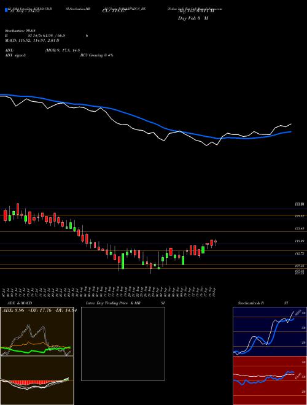The image size is (307, 405).
Task: Select the 'Avg Vol: 0.011 M' value
Action: 196,11
